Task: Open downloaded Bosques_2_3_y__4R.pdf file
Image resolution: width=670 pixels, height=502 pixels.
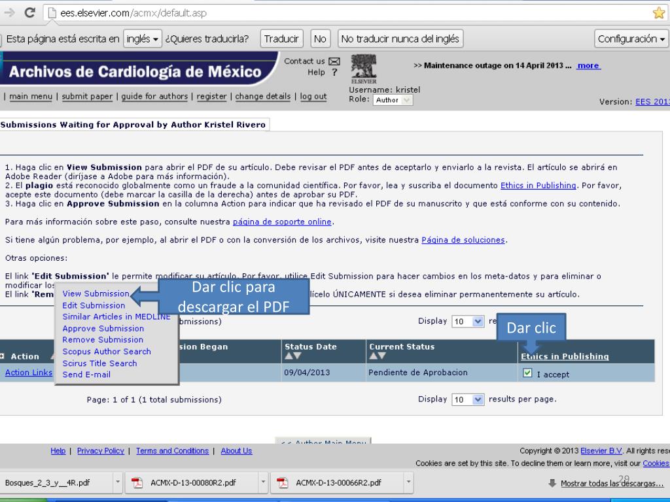Action: (x=47, y=483)
